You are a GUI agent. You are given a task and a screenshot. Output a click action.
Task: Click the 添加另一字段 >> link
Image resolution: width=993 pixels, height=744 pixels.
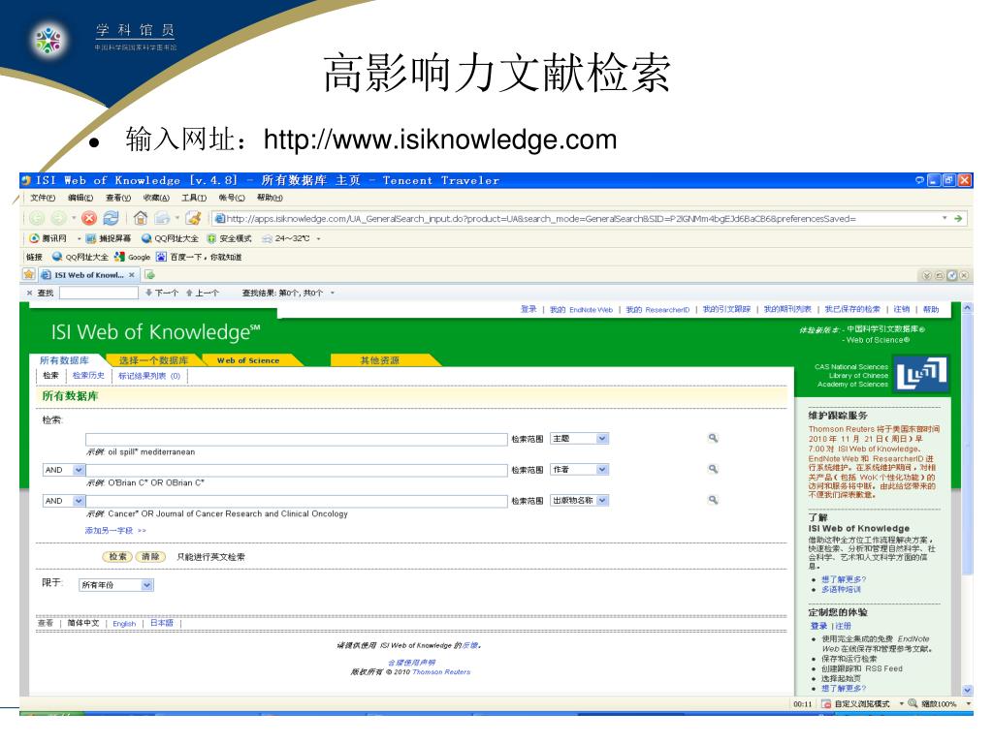(x=115, y=531)
